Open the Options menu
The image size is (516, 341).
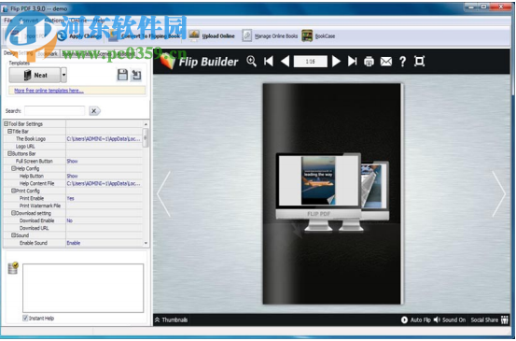coord(54,21)
